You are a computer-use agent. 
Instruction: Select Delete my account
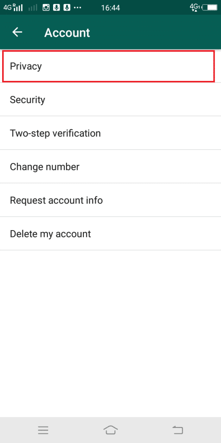click(x=110, y=234)
